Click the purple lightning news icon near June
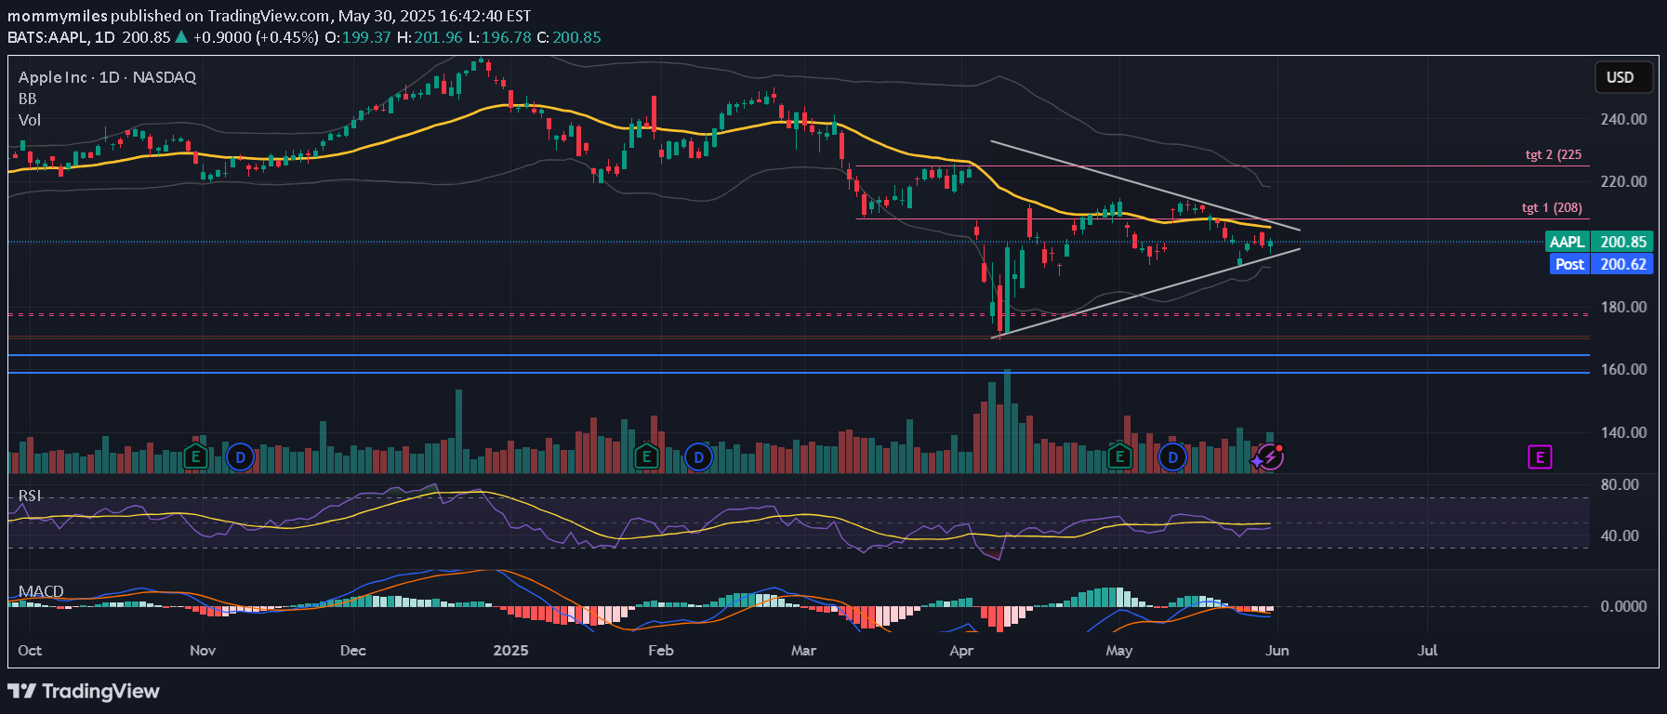The height and width of the screenshot is (714, 1667). coord(1269,456)
